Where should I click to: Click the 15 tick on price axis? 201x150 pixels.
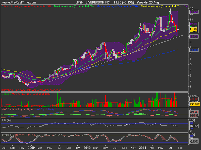click(191, 8)
